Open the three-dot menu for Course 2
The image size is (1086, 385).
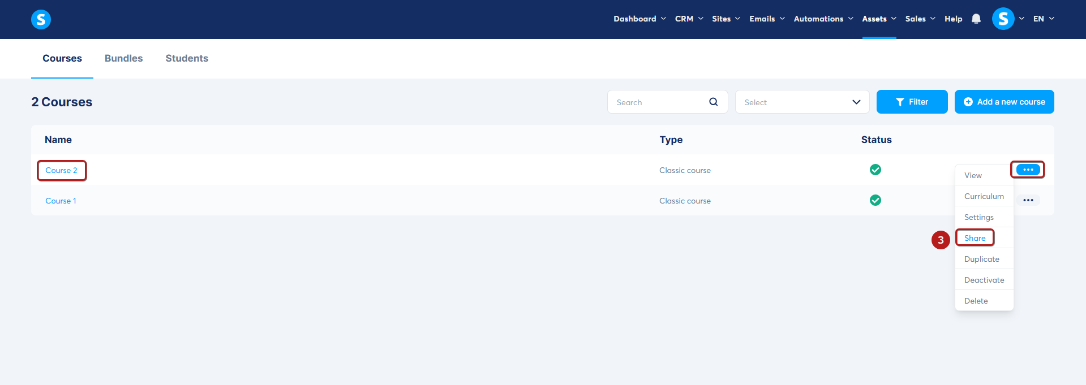[x=1028, y=170]
